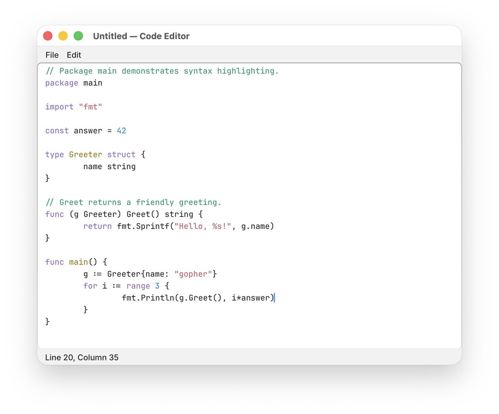Click the 'Untitled — Code Editor' window title

coord(141,36)
